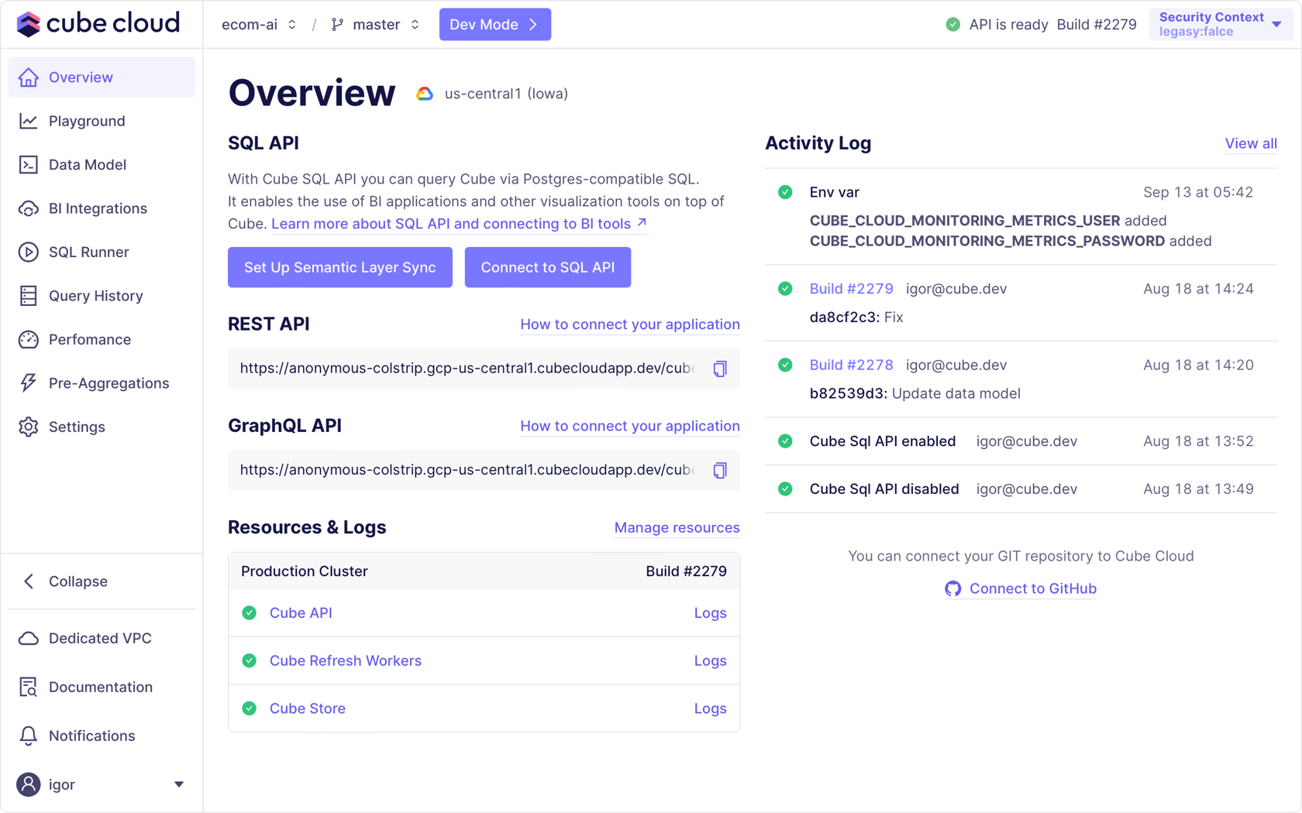1302x813 pixels.
Task: Click the Pre-Aggregations lightning icon
Action: click(29, 383)
